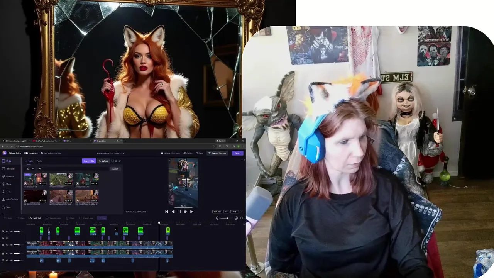494x278 pixels.
Task: Zoom in the timeline with plus icon
Action: pyautogui.click(x=236, y=218)
